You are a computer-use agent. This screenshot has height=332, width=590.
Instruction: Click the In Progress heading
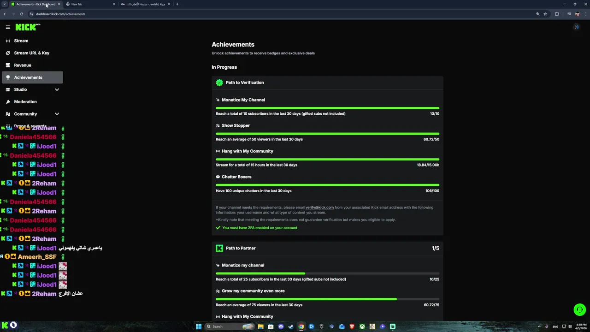click(224, 67)
